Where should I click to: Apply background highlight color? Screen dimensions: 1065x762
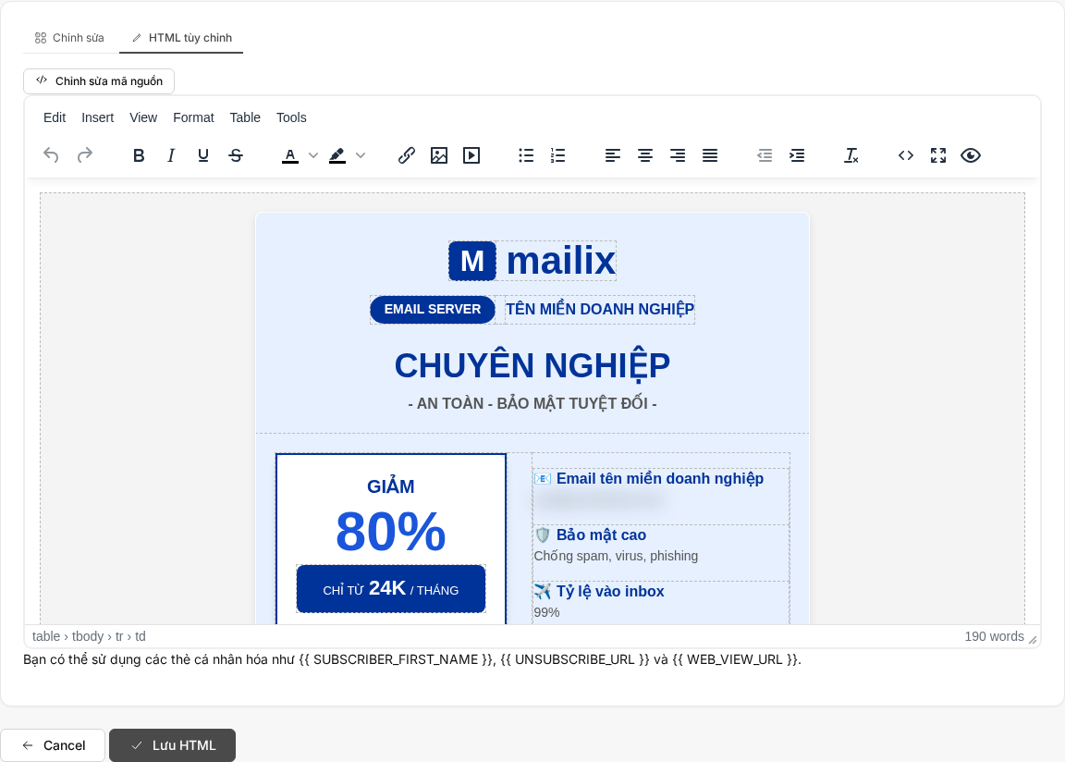tap(337, 155)
